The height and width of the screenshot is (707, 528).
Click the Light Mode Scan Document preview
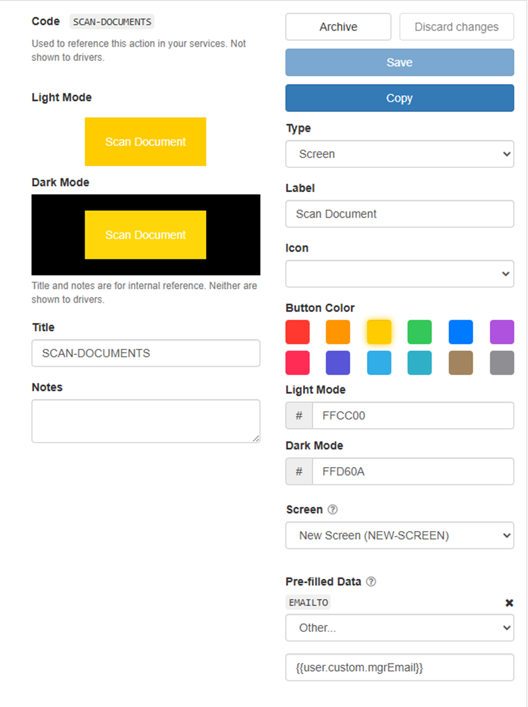145,142
